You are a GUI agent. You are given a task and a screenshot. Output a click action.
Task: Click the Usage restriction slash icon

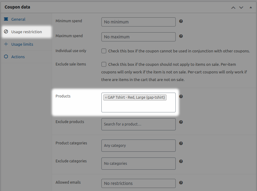pos(6,32)
